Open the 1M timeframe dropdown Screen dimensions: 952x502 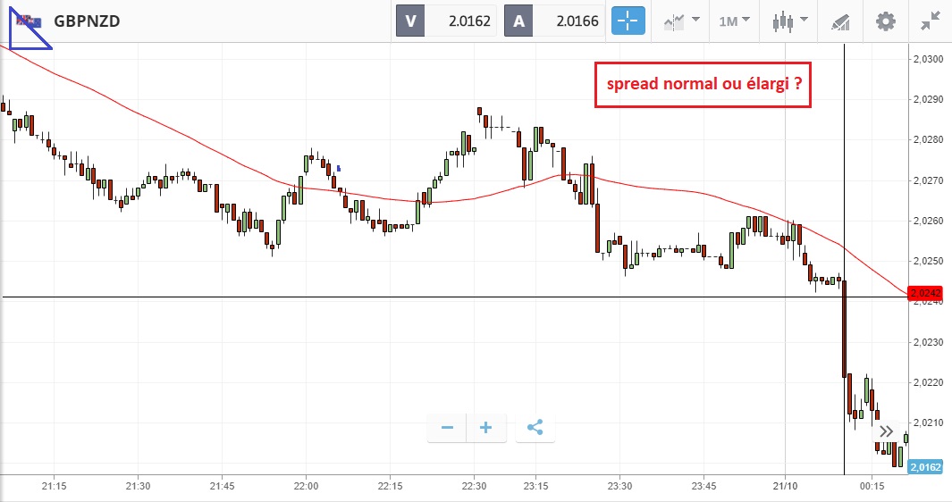tap(734, 21)
